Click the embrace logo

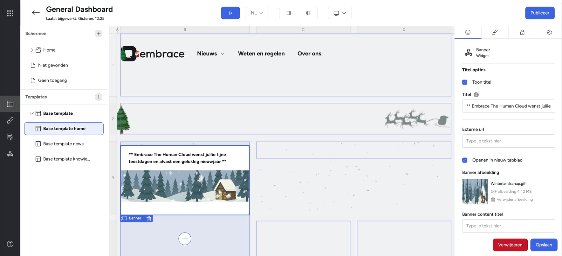coord(153,54)
